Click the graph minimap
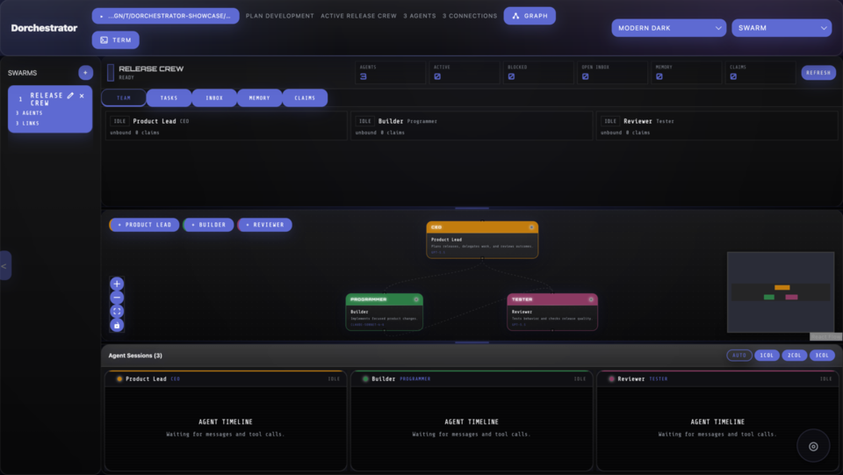843x475 pixels. point(781,292)
